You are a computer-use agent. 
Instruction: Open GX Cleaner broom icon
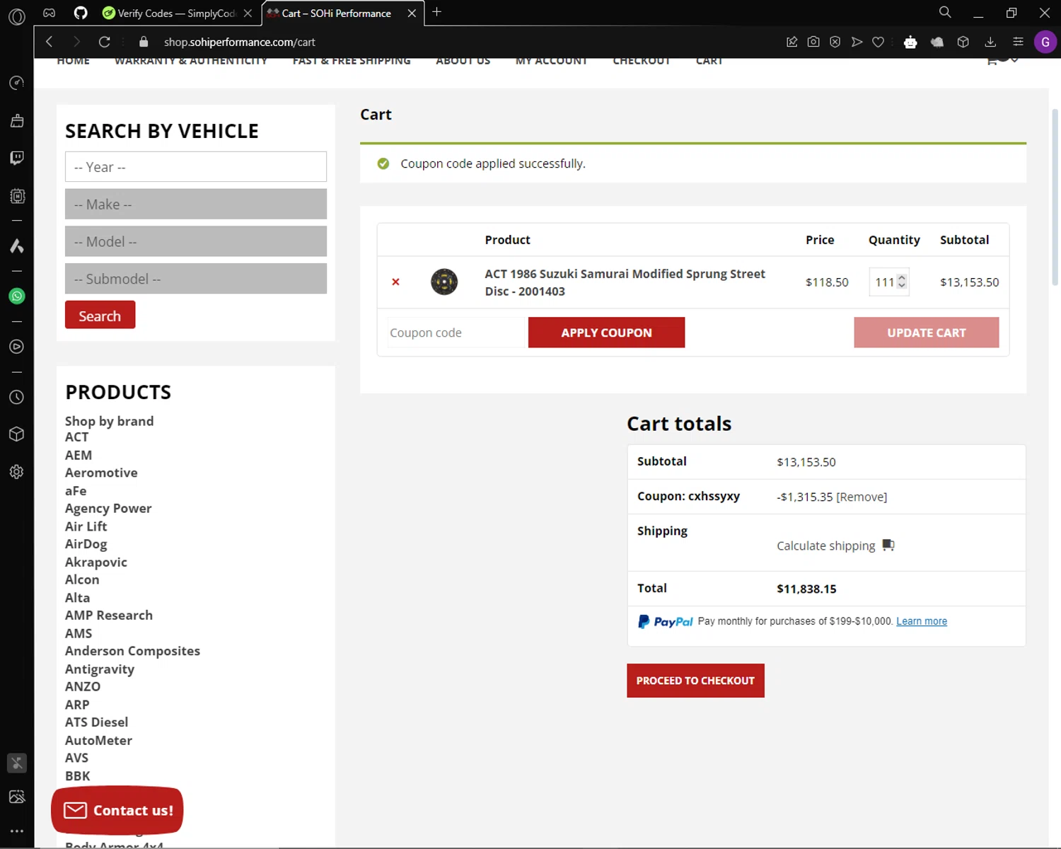(x=17, y=120)
